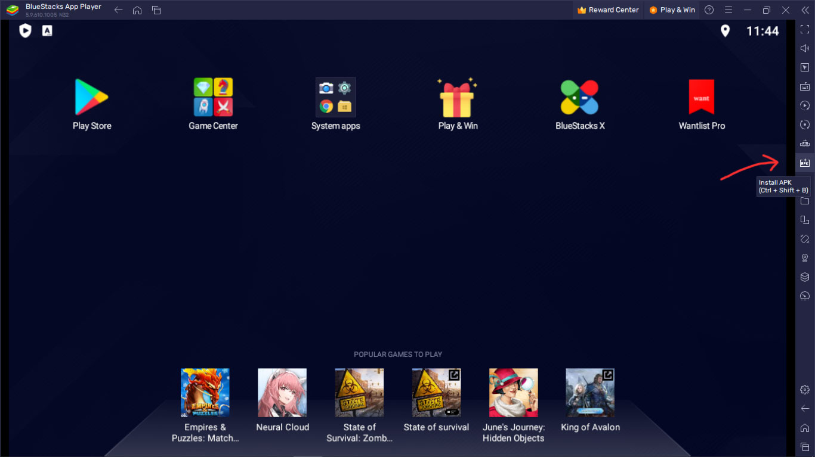Open the Play Store app
The width and height of the screenshot is (815, 457).
point(91,97)
